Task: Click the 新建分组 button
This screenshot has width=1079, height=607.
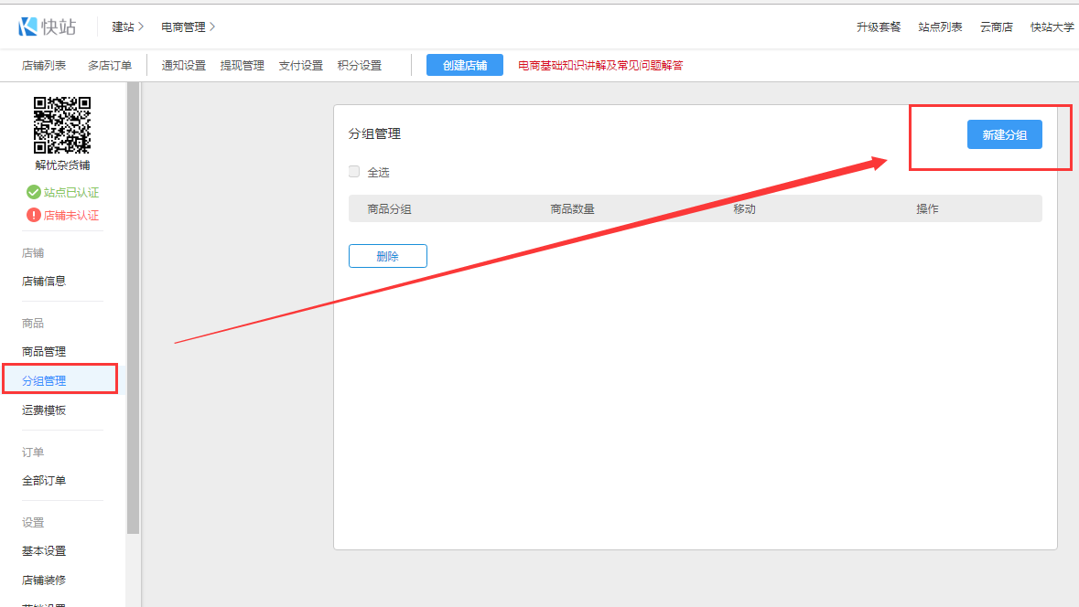Action: (1004, 134)
